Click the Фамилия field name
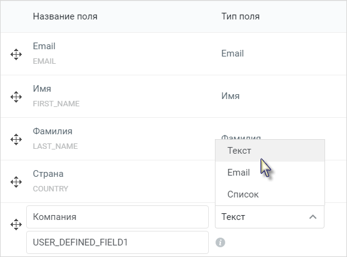Viewport: 347px width, 257px height. 53,131
